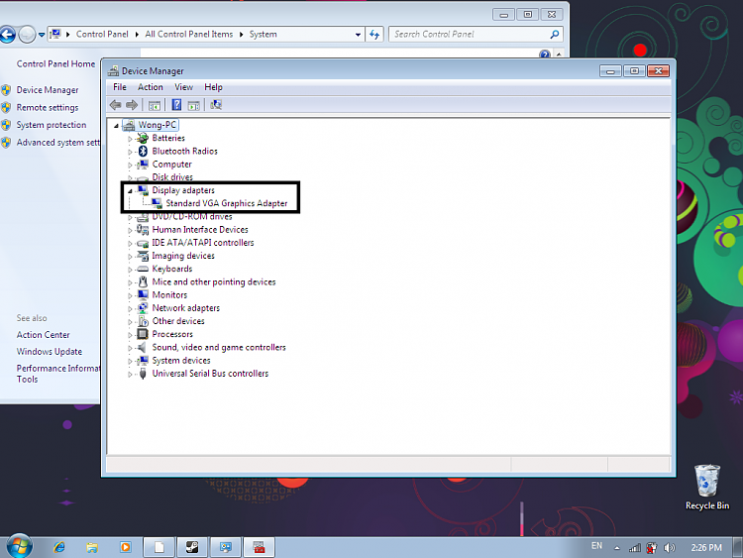Expand the Keyboards node

click(130, 270)
